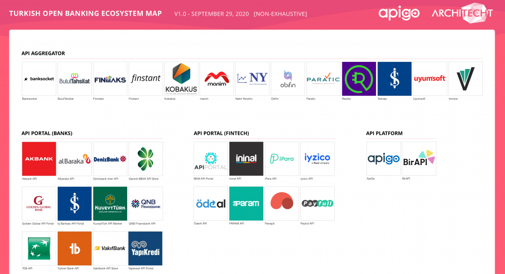This screenshot has height=274, width=505.
Task: Click the TEB green star logo
Action: click(39, 248)
